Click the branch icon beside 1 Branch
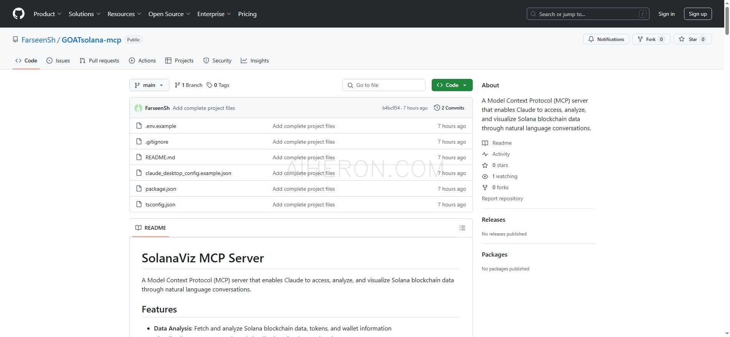The width and height of the screenshot is (730, 337). click(x=177, y=85)
